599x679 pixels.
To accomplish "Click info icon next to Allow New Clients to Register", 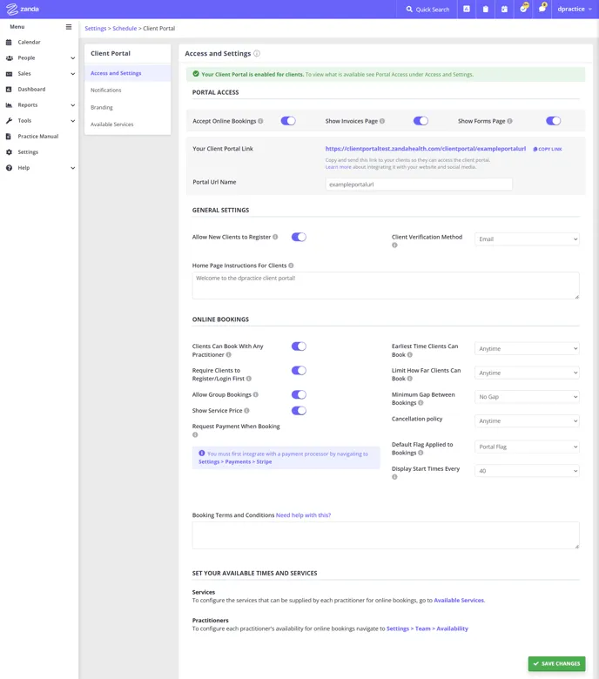I will [275, 237].
